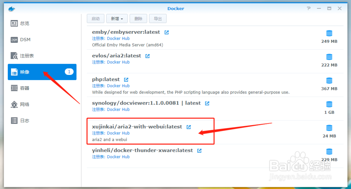Click Docker Hub link under xujinkai/aria2-with-webui

(x=118, y=133)
